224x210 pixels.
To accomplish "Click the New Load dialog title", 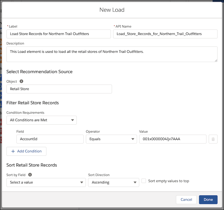I will pyautogui.click(x=112, y=10).
